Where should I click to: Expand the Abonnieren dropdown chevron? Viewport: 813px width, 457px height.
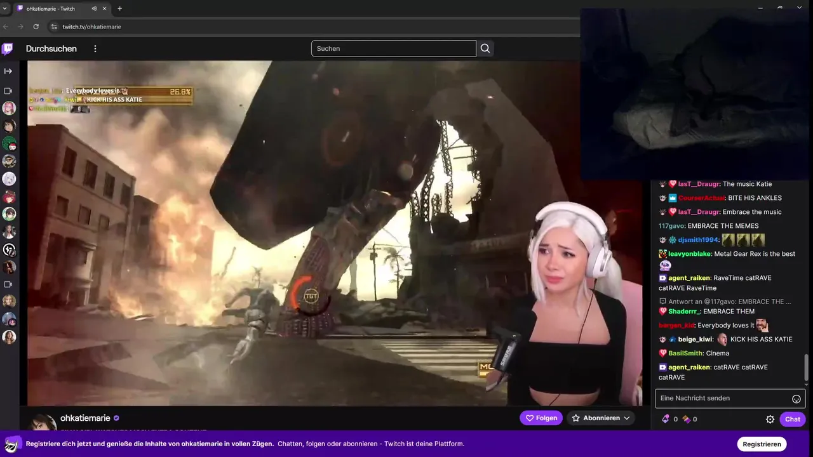tap(627, 418)
